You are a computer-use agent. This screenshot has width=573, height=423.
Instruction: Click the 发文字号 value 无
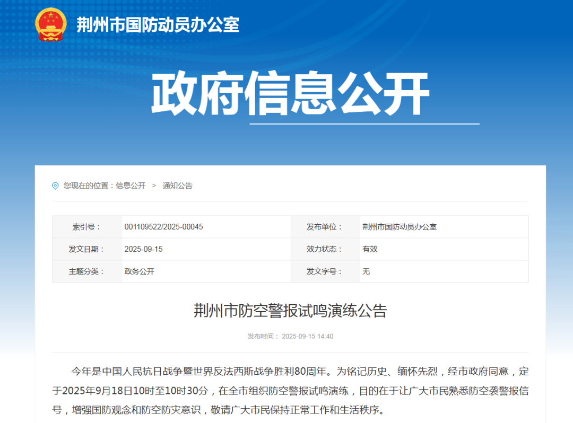click(x=366, y=271)
